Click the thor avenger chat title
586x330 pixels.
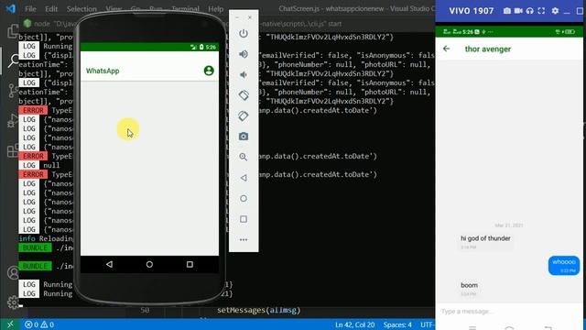(x=488, y=49)
